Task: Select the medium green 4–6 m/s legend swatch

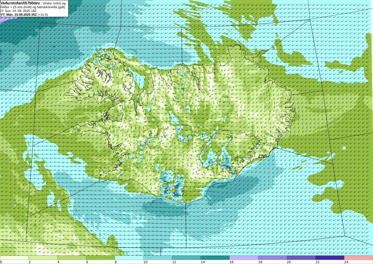Action: click(x=72, y=258)
